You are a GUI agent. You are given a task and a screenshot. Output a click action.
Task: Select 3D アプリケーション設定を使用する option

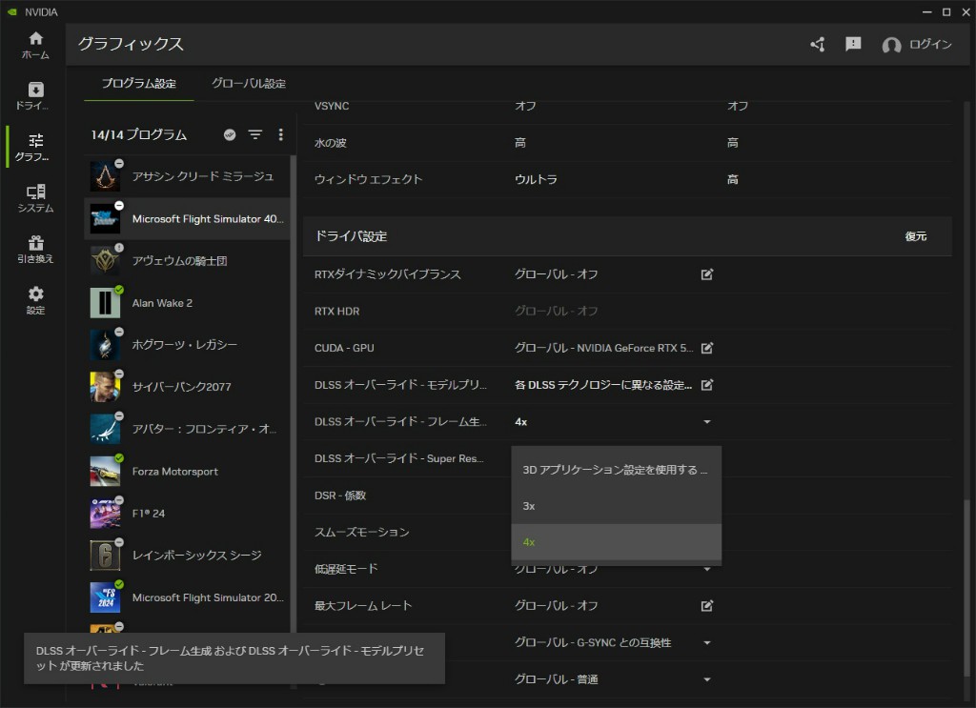pos(615,470)
